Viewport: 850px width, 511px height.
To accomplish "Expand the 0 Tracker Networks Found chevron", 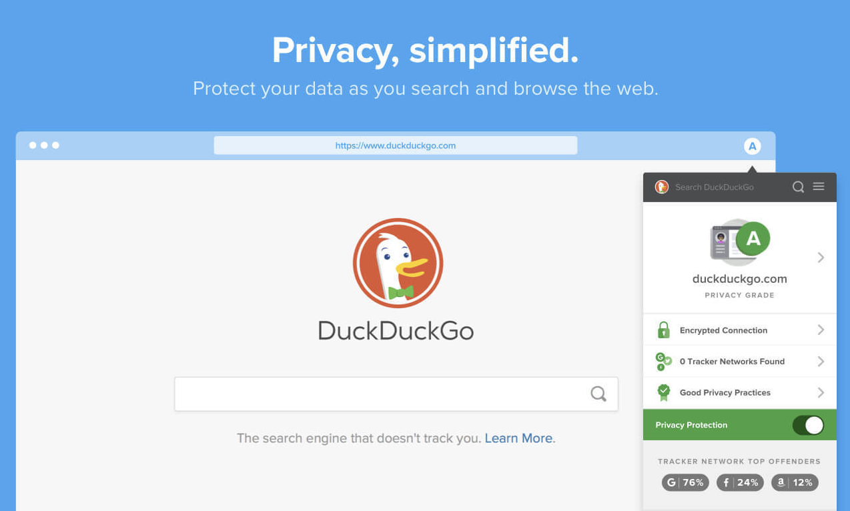I will [821, 362].
